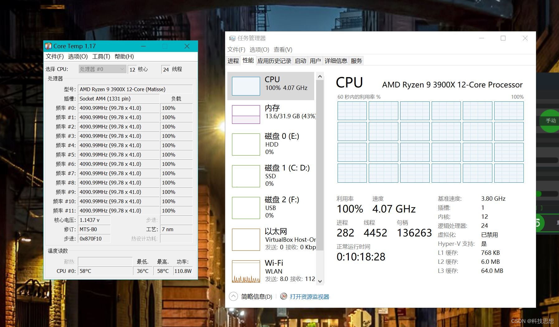Close the Core Temp window
Screen dimensions: 559x327
pyautogui.click(x=187, y=46)
